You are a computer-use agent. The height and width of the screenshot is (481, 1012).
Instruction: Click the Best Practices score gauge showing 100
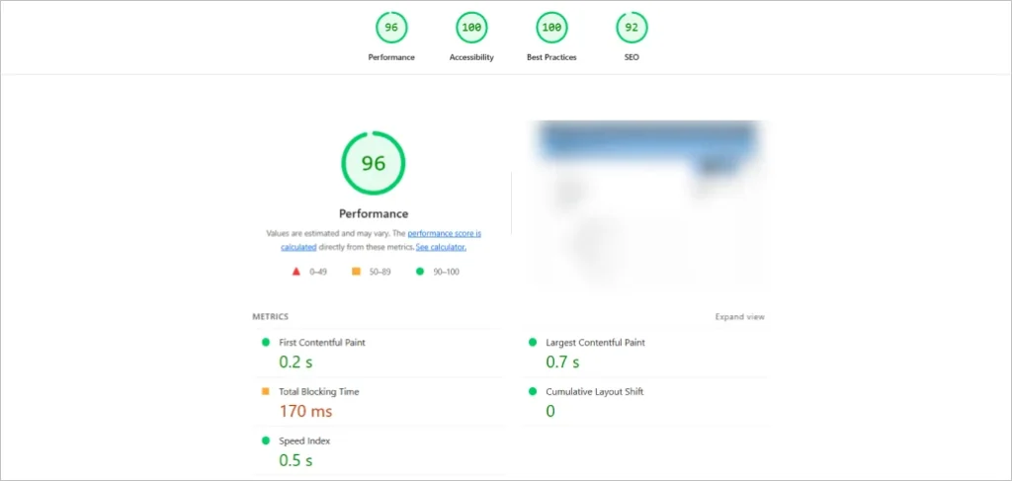551,28
